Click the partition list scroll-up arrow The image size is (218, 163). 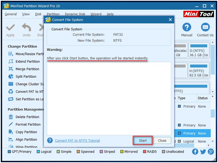click(213, 96)
